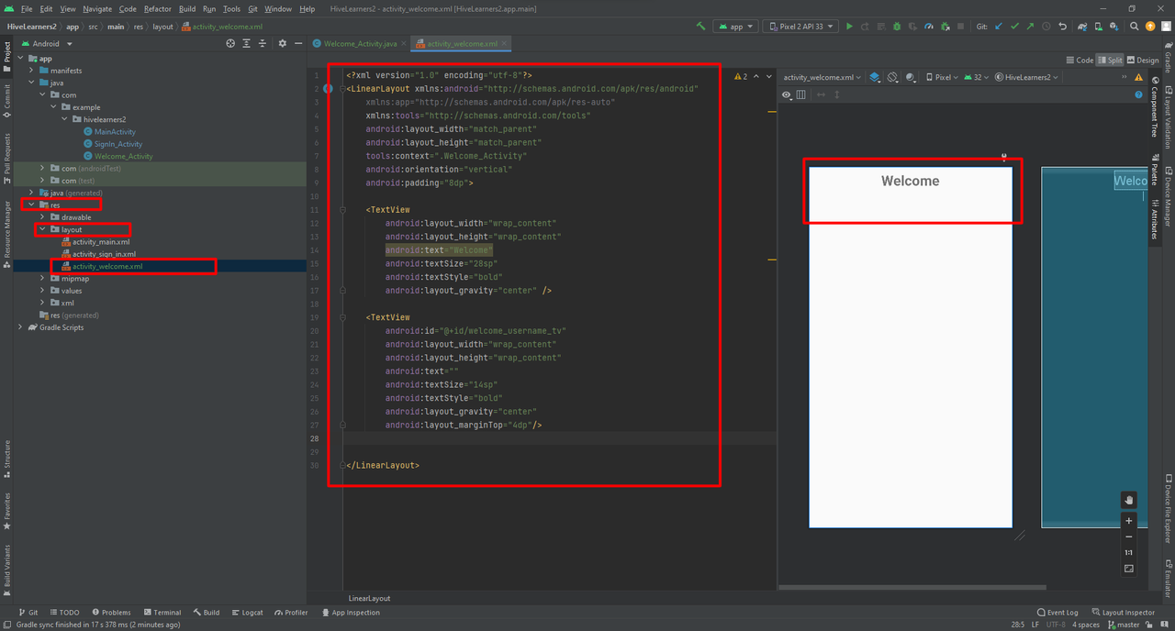This screenshot has width=1175, height=631.
Task: Open the Refactor menu
Action: pos(157,8)
